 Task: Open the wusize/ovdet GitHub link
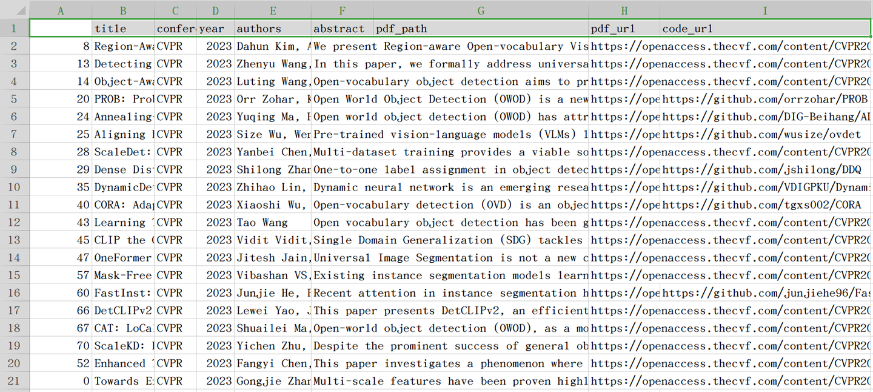coord(765,134)
